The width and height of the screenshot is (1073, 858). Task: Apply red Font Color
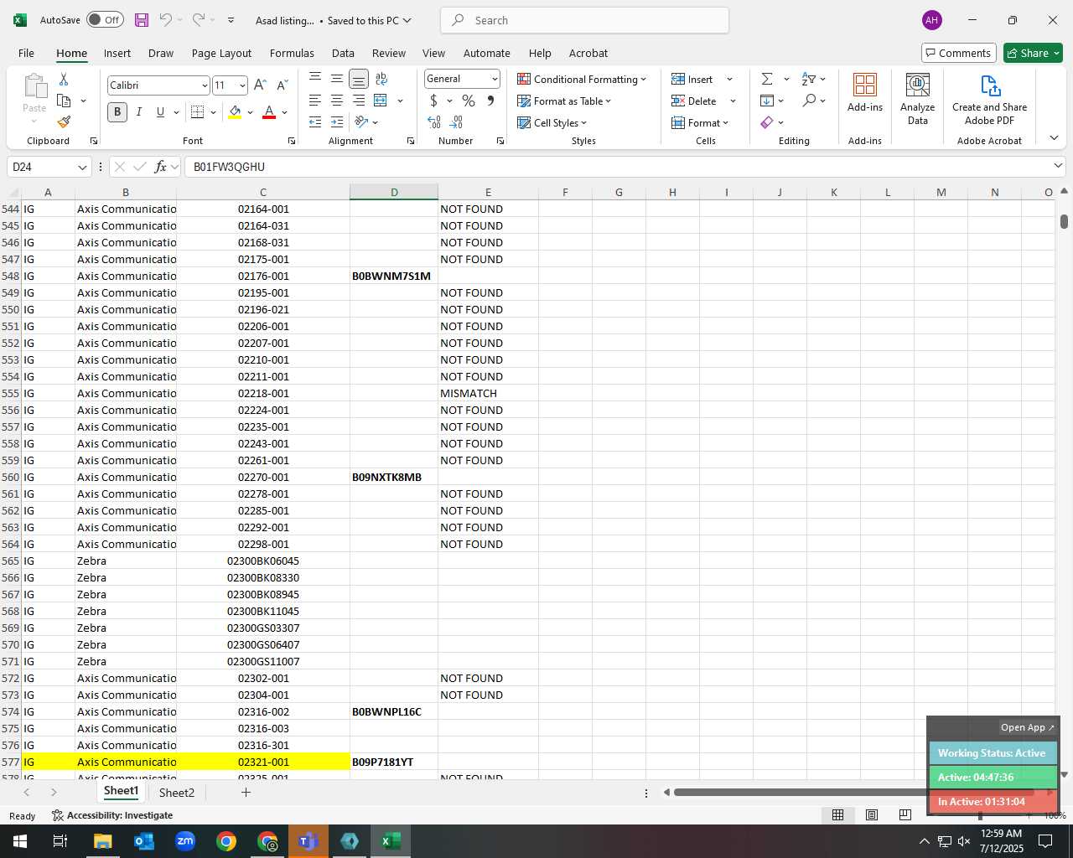tap(269, 111)
